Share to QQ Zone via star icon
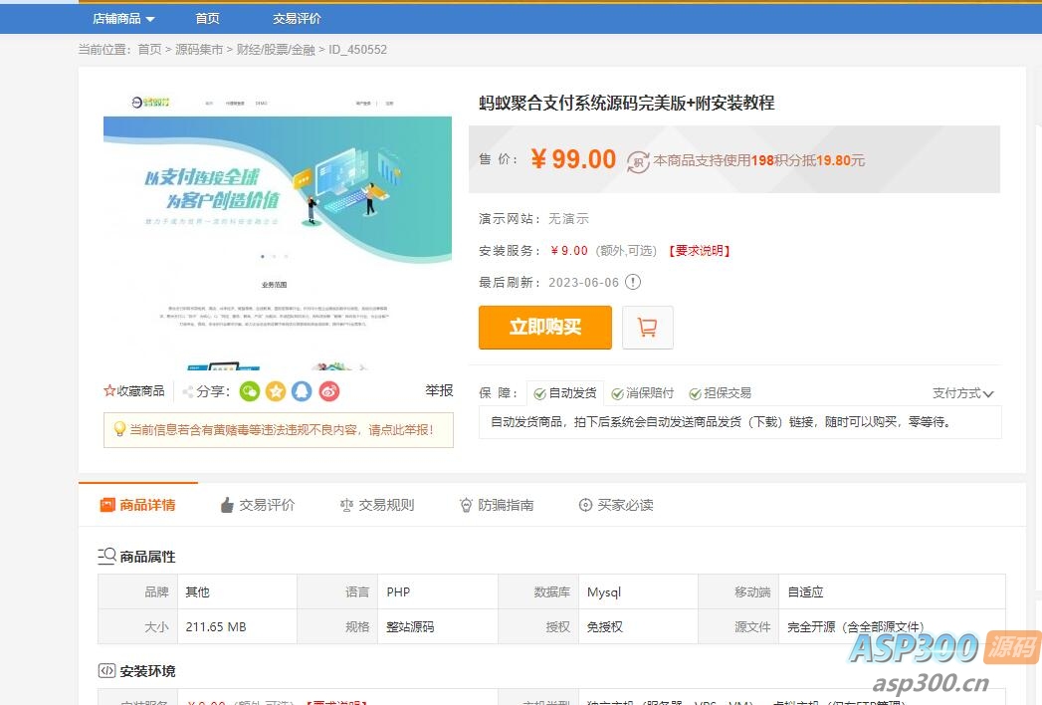The height and width of the screenshot is (705, 1042). click(276, 391)
